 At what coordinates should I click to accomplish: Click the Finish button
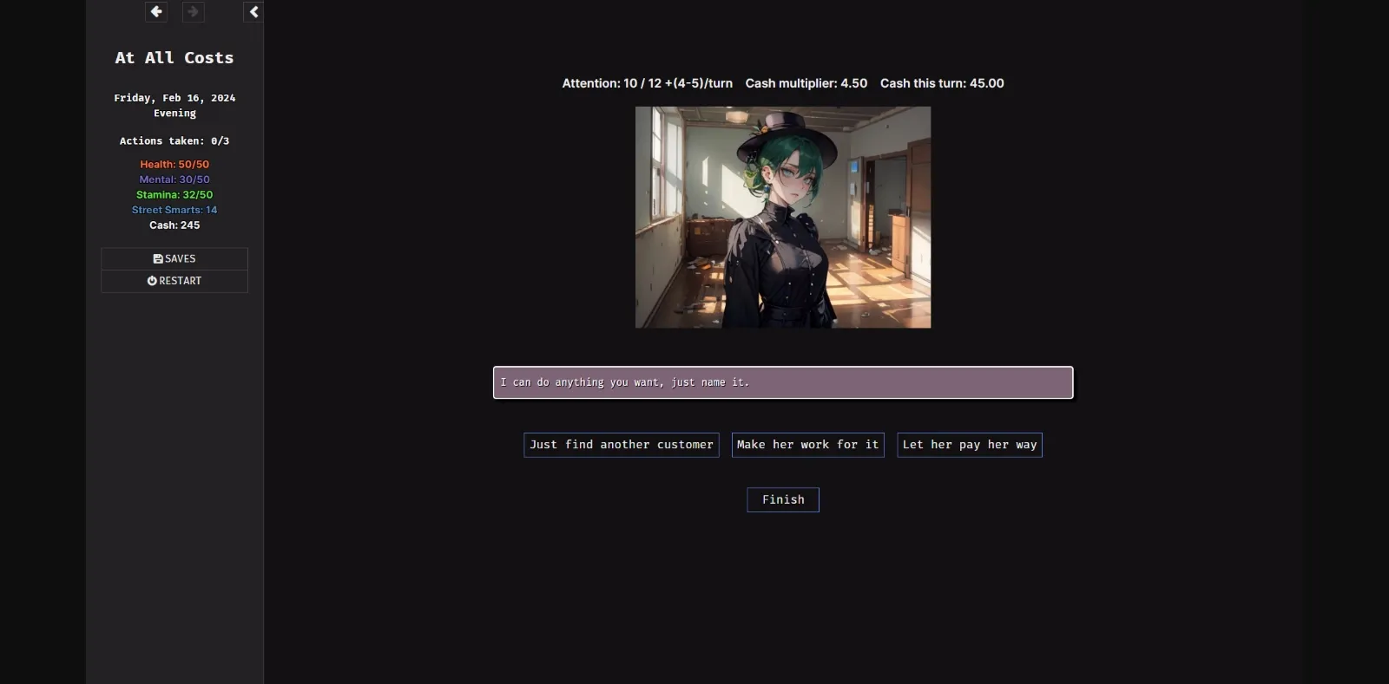783,499
